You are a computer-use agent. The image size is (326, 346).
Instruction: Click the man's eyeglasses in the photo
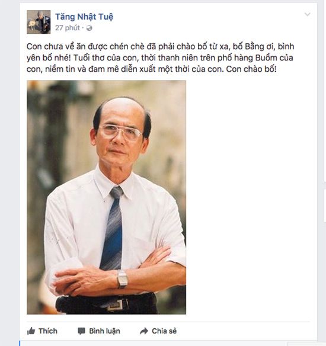point(120,132)
